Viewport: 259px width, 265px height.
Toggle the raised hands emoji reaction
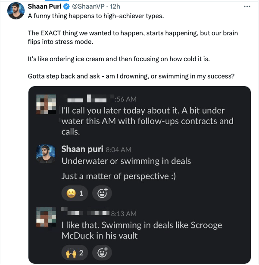click(x=75, y=252)
